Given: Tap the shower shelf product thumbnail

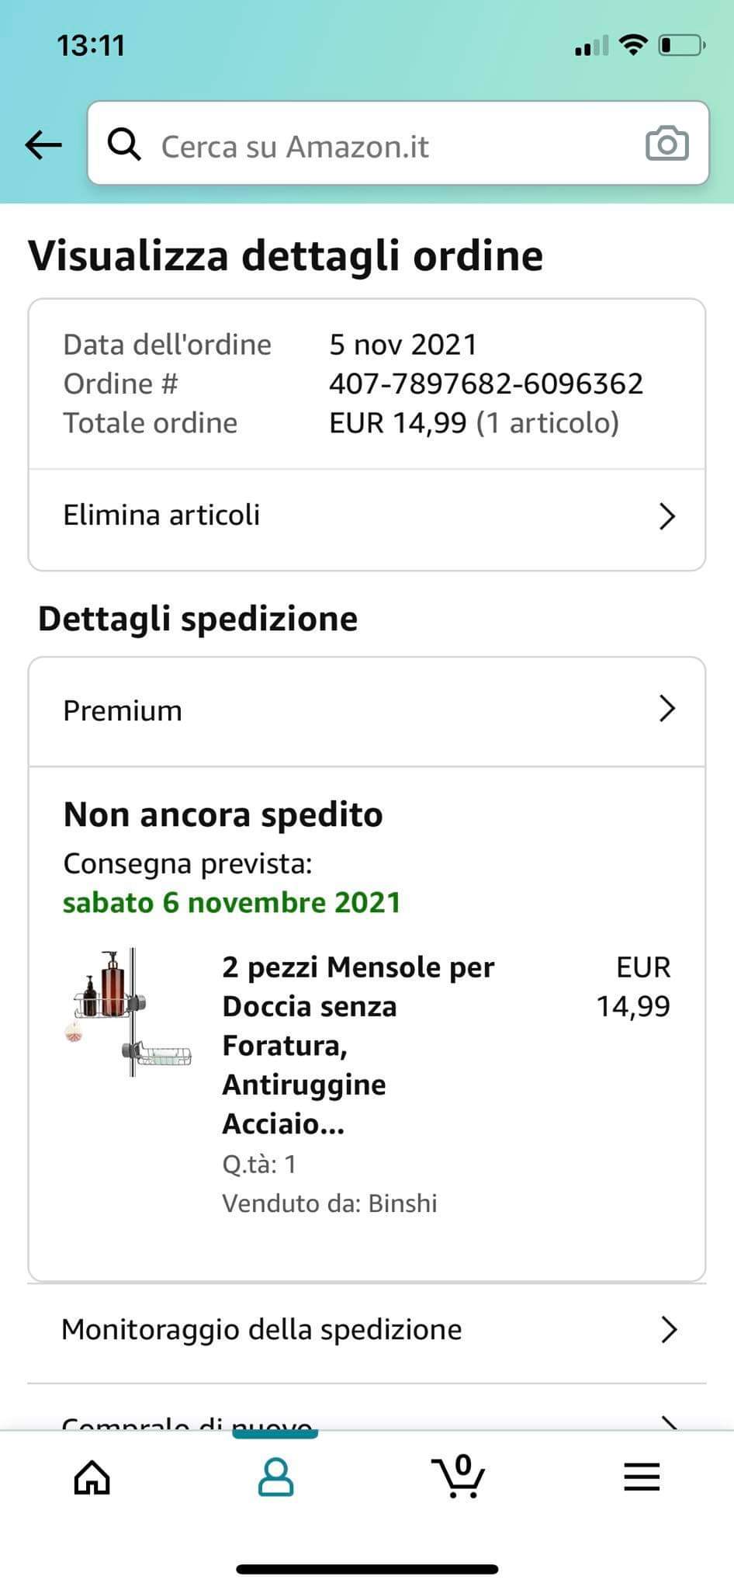Looking at the screenshot, I should [129, 1012].
